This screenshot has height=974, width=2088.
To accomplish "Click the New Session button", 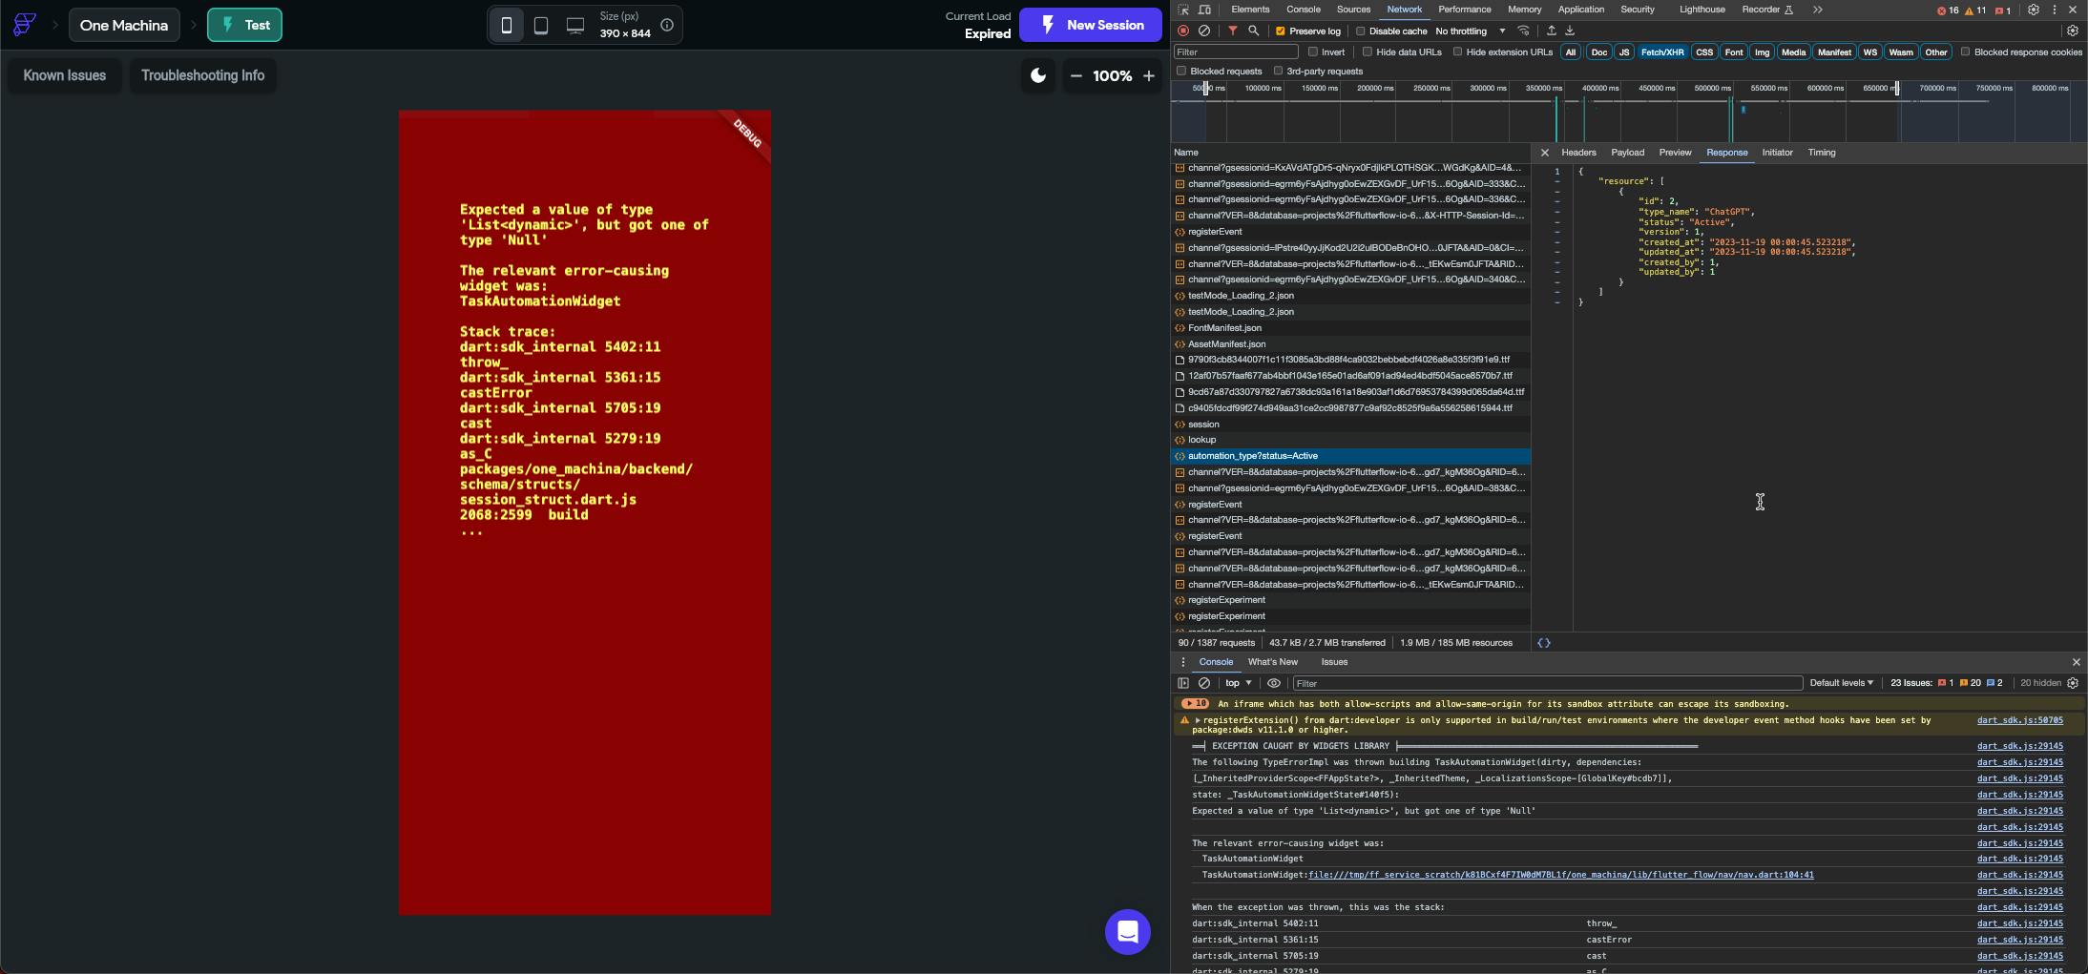I will [x=1091, y=26].
